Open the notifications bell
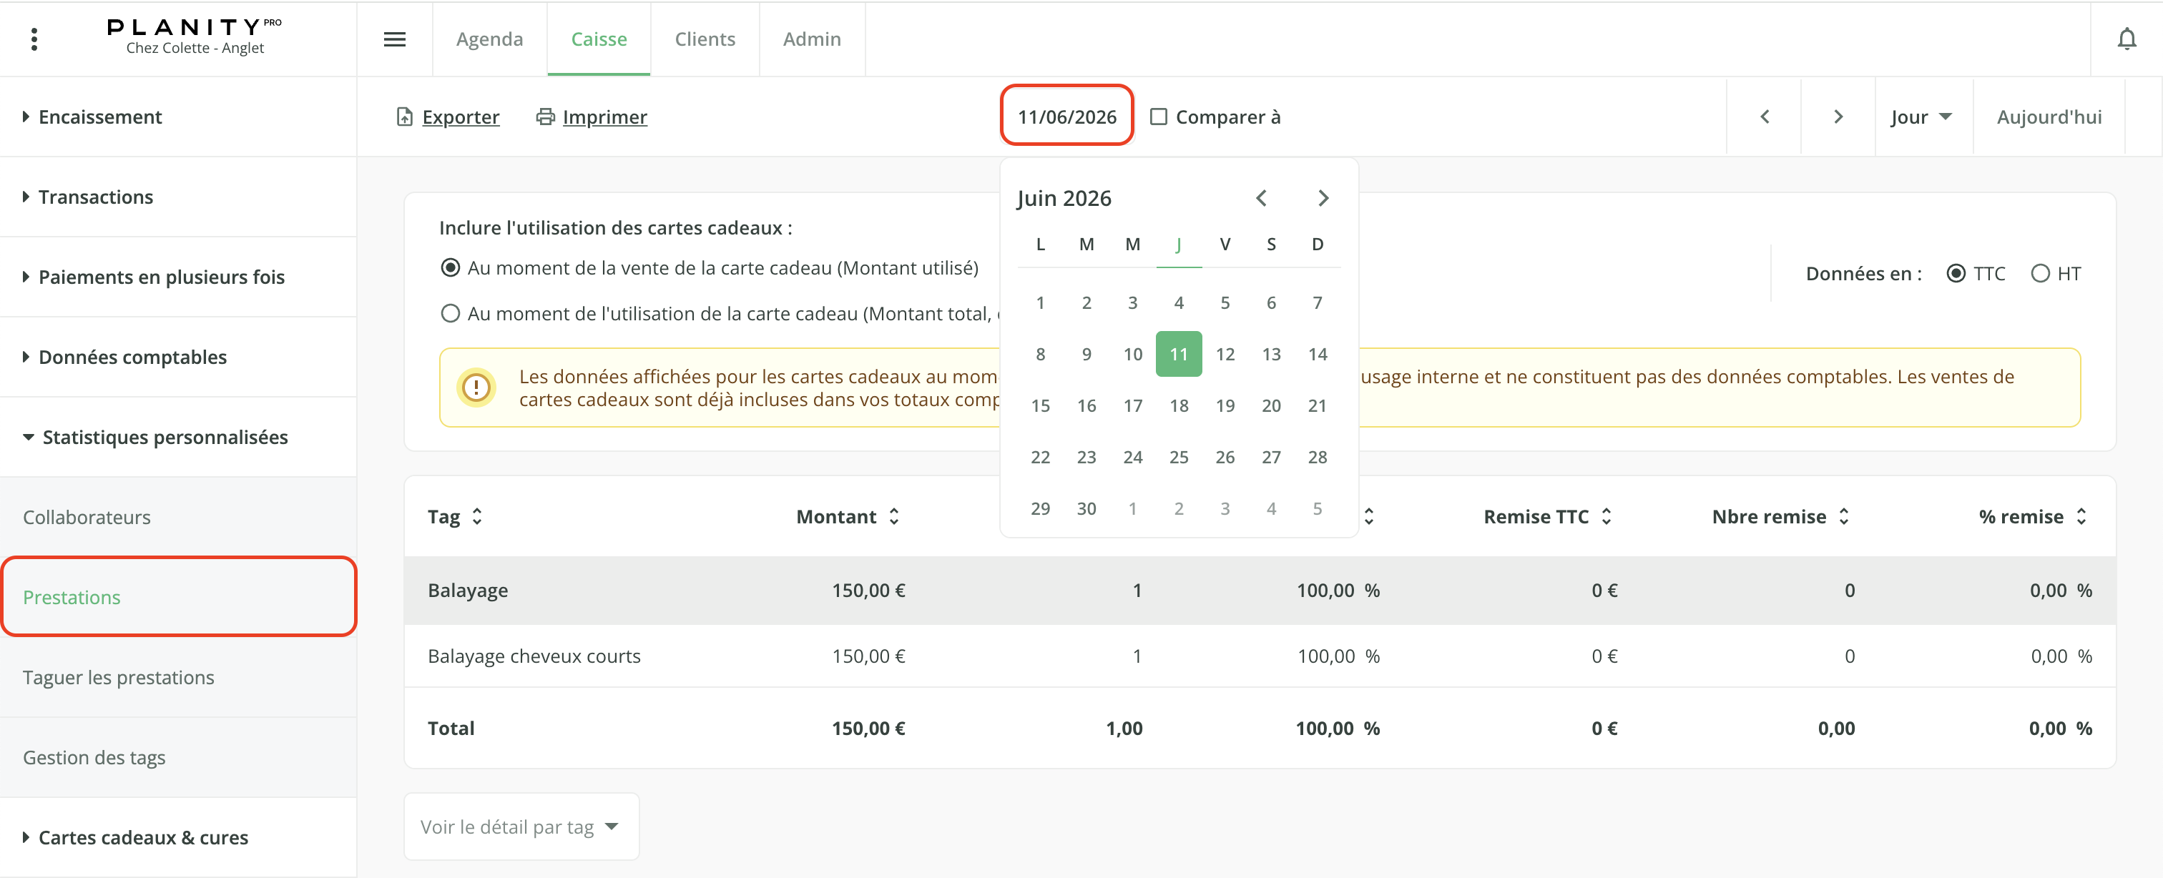This screenshot has width=2163, height=878. click(2126, 39)
